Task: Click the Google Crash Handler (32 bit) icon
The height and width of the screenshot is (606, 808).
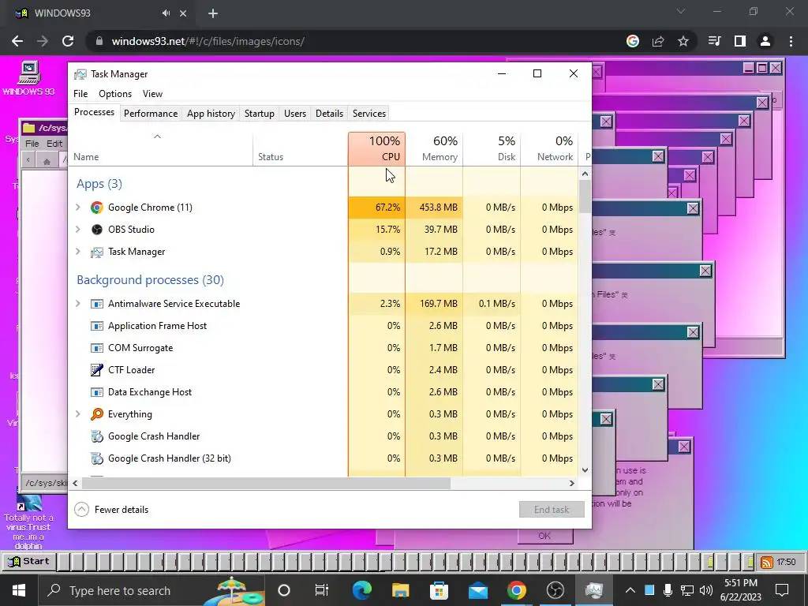Action: [x=96, y=458]
